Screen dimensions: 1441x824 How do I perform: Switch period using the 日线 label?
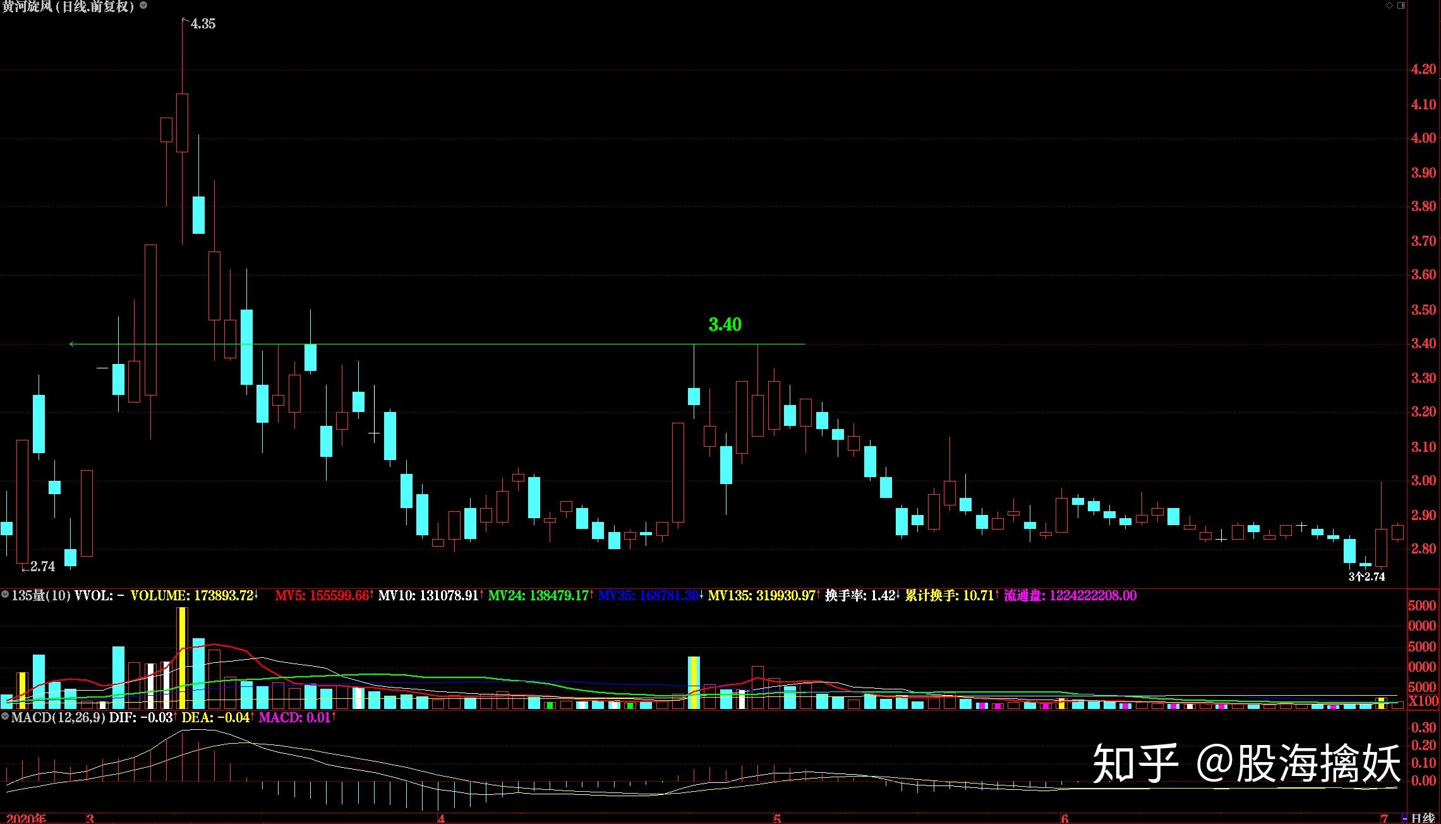tap(1423, 818)
